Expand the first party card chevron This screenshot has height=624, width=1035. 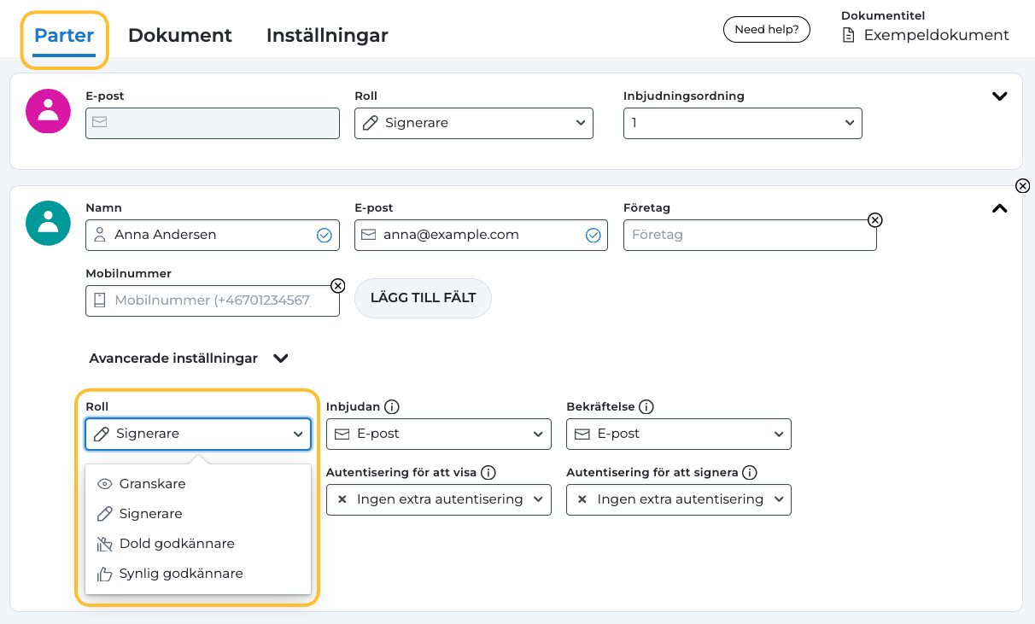pos(999,96)
